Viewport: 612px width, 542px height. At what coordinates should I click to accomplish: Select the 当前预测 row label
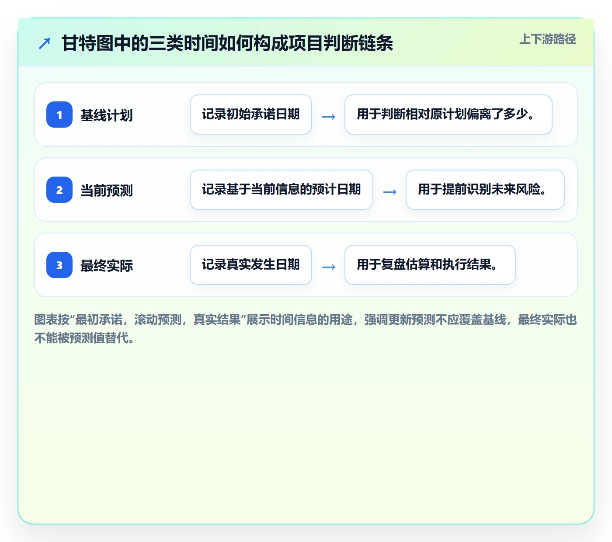pos(107,191)
